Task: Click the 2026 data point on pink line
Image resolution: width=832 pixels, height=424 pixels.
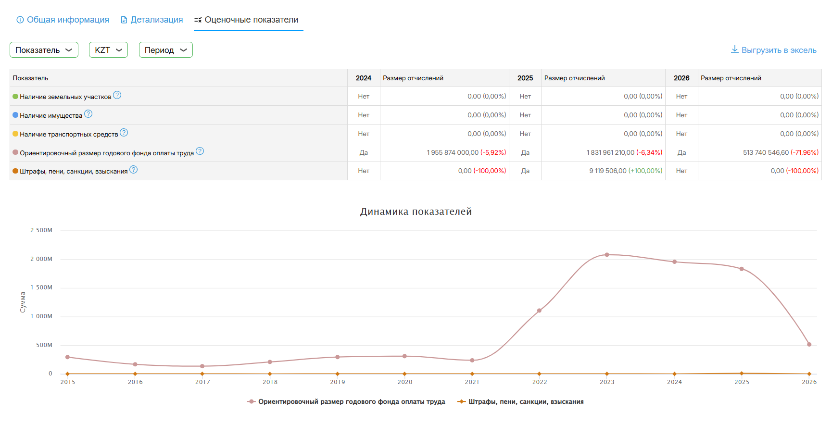Action: pyautogui.click(x=809, y=345)
